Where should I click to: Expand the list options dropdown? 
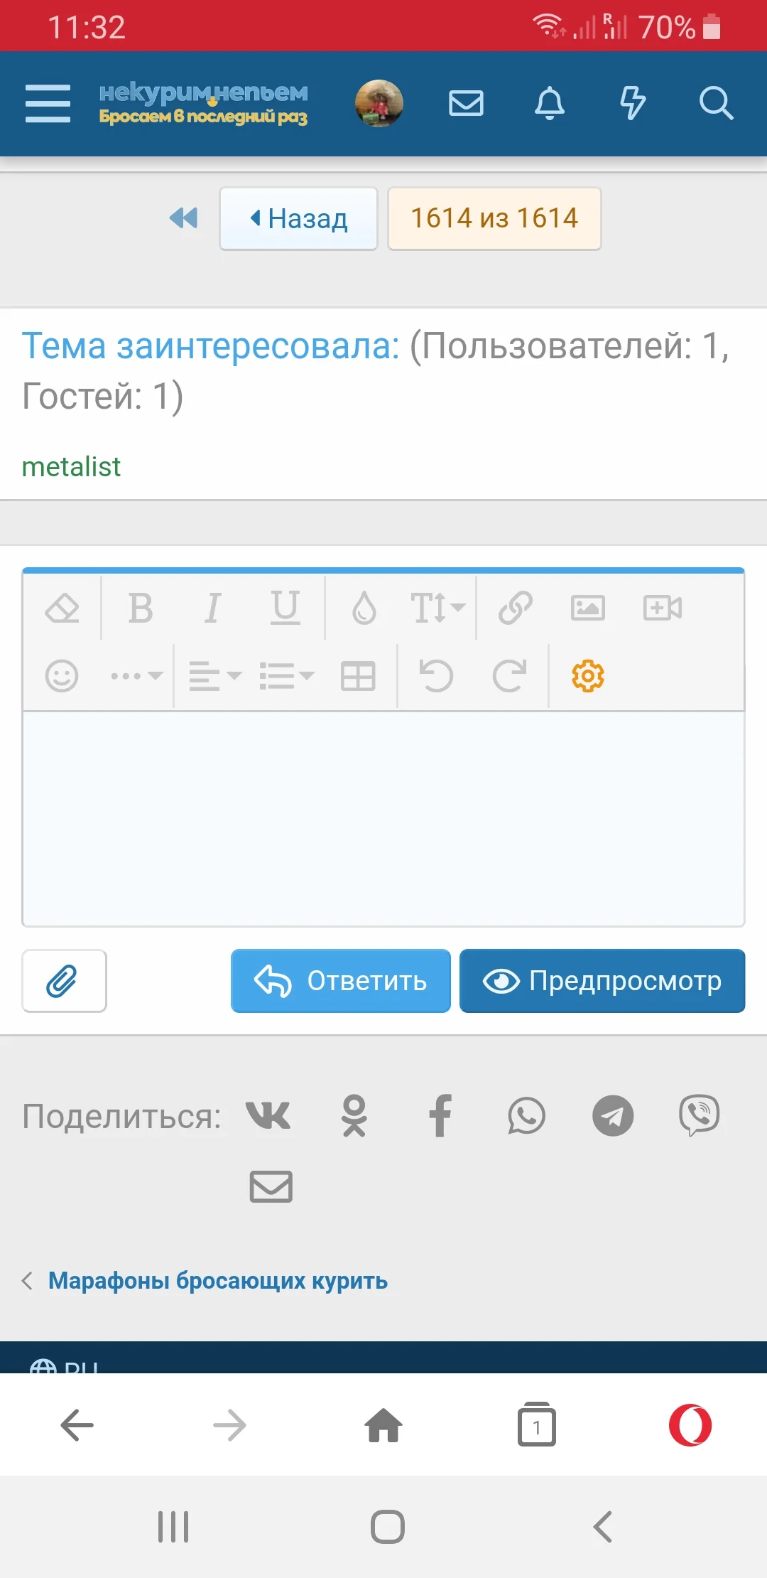point(286,675)
